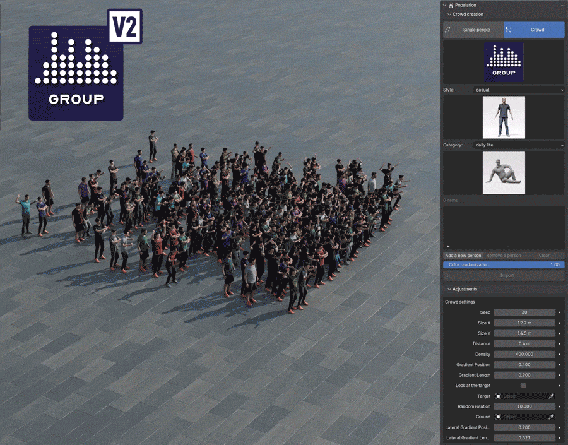Click the Add a new person button
This screenshot has width=568, height=445.
pyautogui.click(x=463, y=255)
